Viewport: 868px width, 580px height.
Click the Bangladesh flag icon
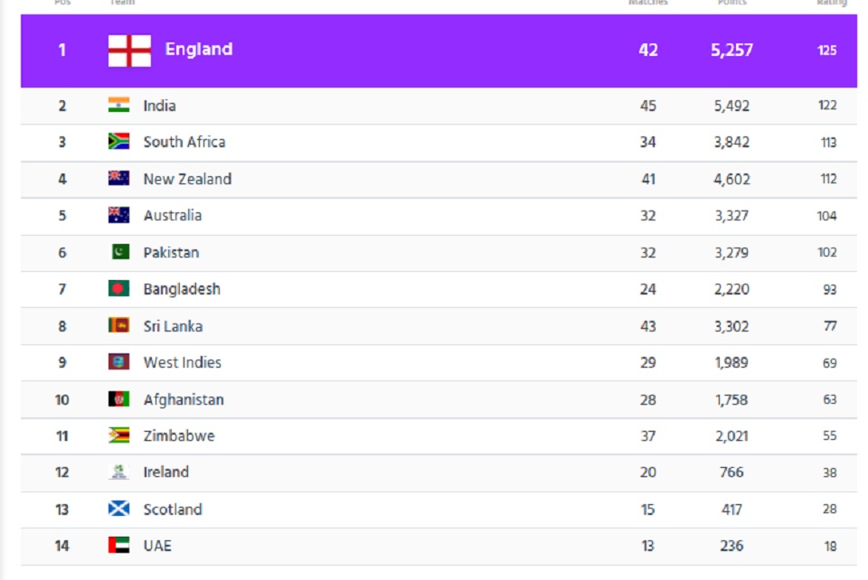click(x=118, y=289)
